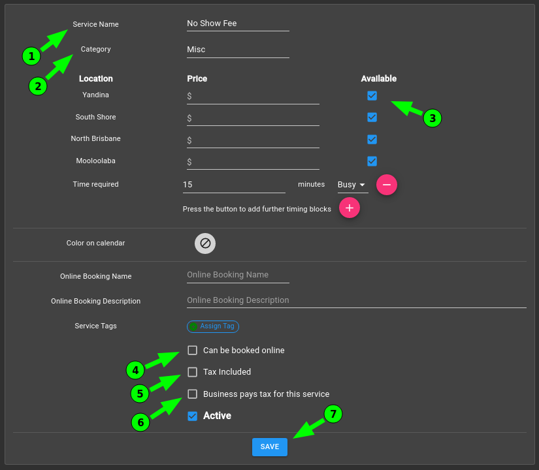Click the Category field showing Misc
The width and height of the screenshot is (539, 470).
238,50
